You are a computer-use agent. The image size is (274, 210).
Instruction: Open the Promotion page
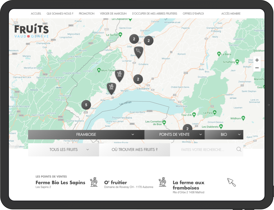(87, 14)
